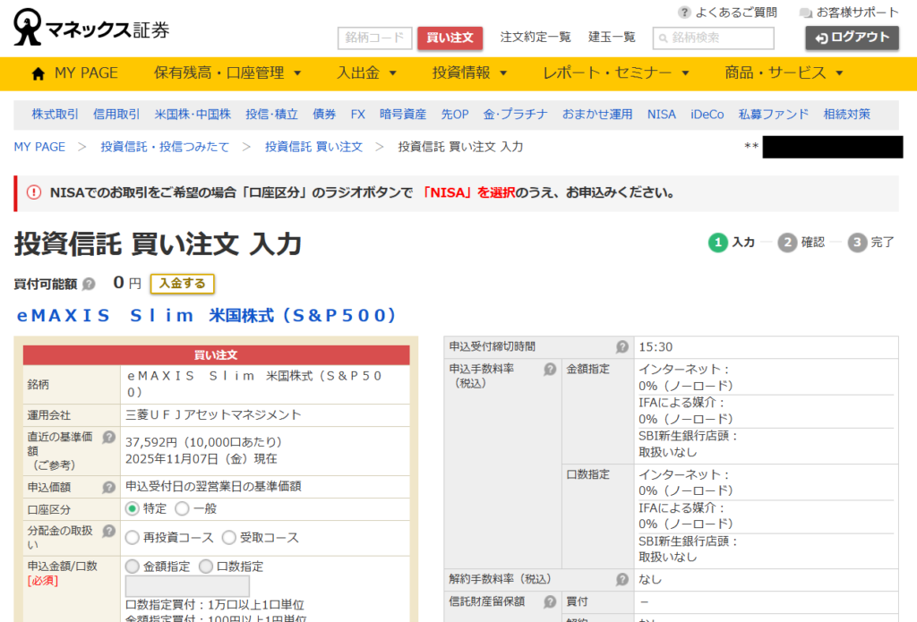Select the 一般 account radio button

point(182,508)
